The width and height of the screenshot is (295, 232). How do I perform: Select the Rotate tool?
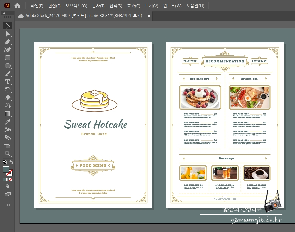pyautogui.click(x=8, y=90)
